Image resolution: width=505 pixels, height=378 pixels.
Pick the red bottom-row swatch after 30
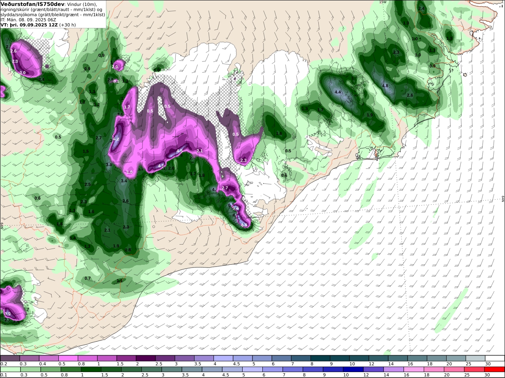(x=495, y=369)
